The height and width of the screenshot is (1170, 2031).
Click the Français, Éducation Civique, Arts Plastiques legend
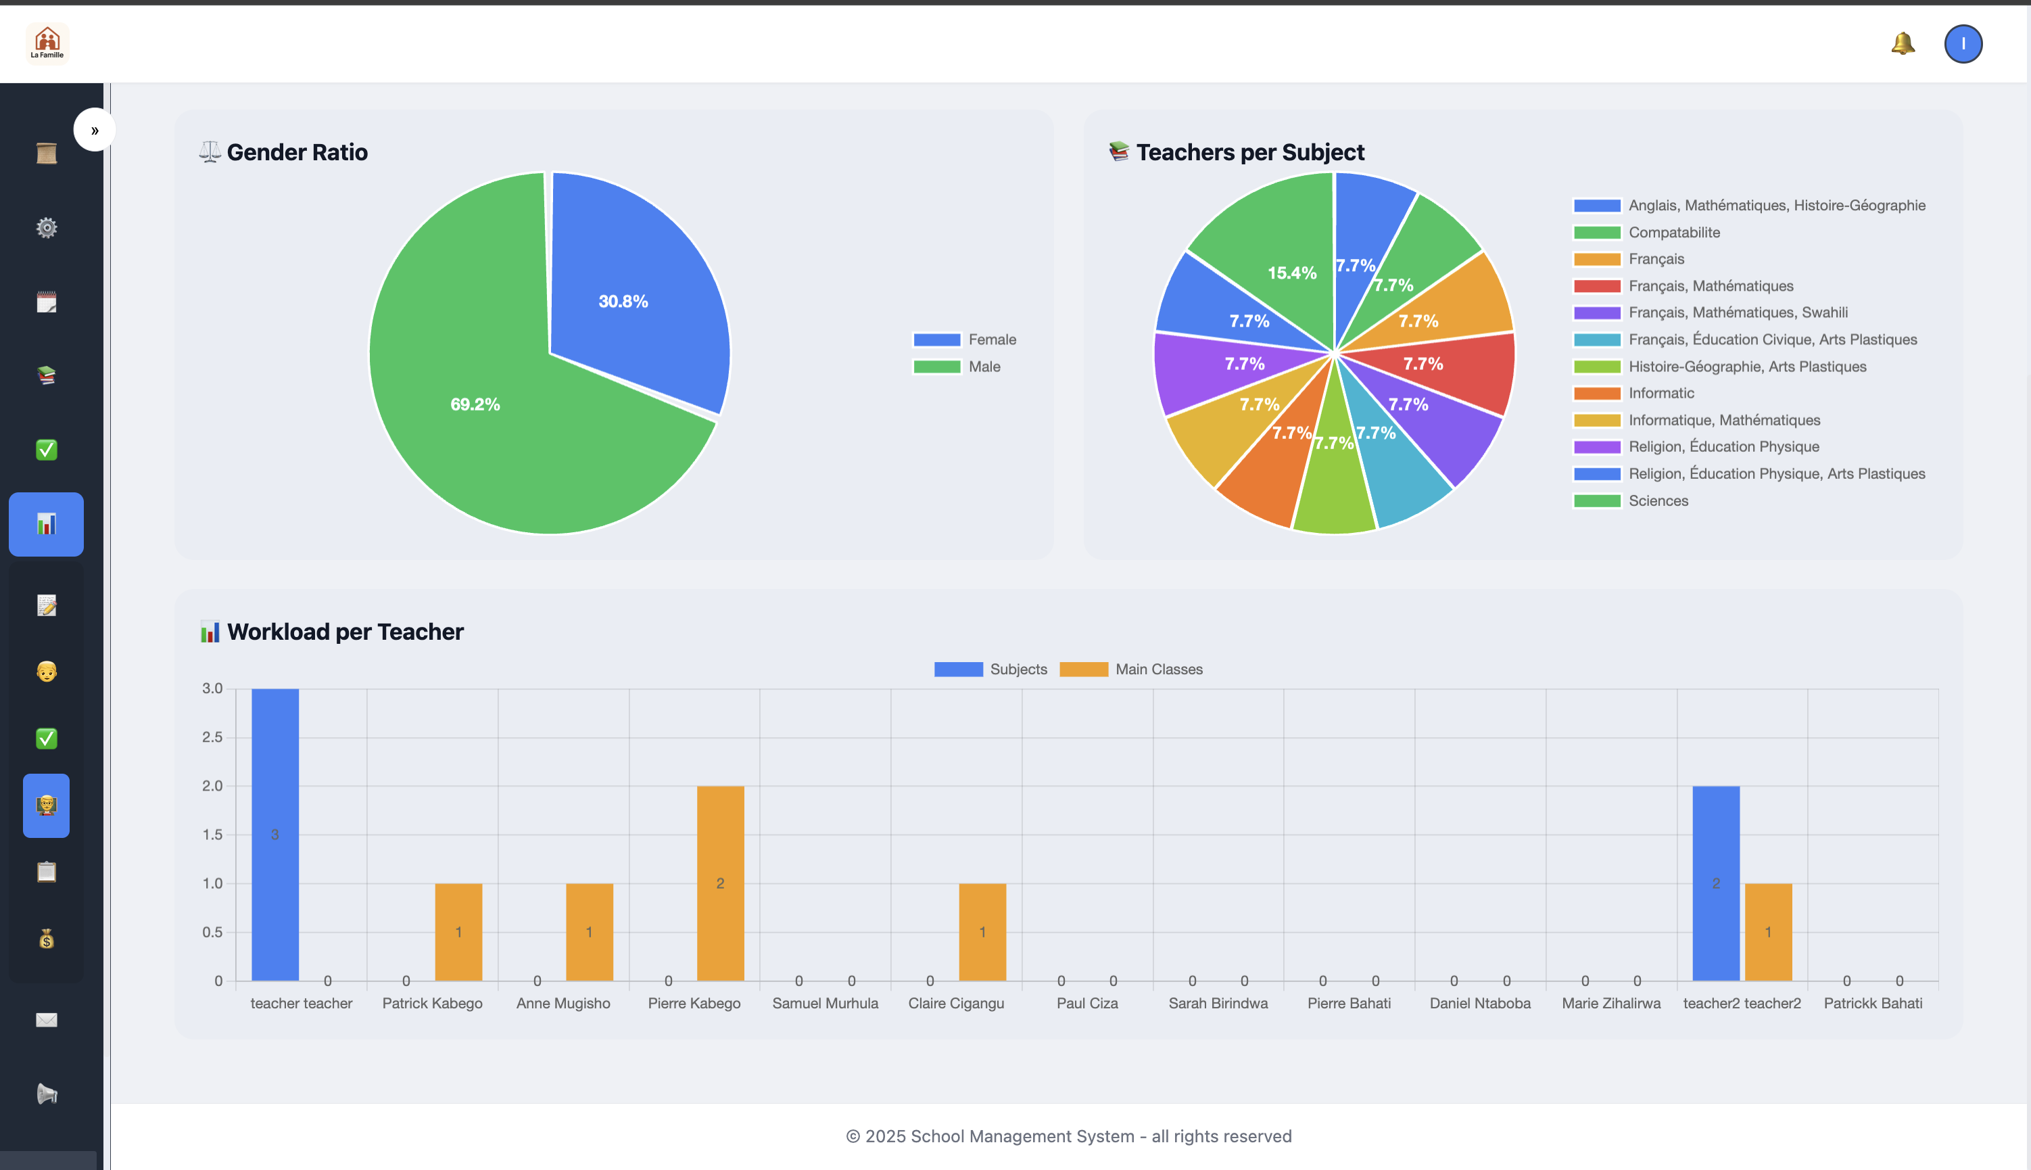point(1745,339)
